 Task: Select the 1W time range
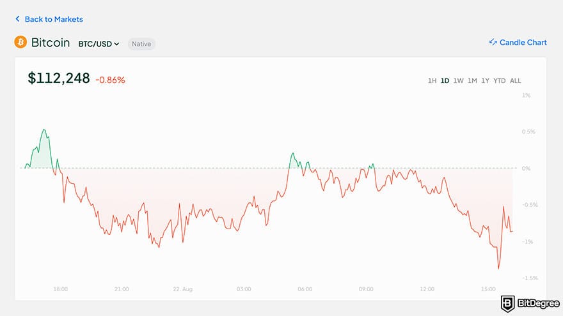point(458,80)
